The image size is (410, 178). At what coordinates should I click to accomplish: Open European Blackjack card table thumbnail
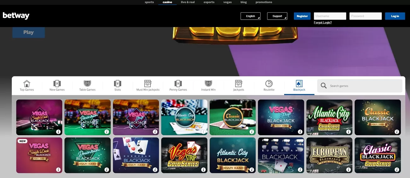tap(281, 155)
